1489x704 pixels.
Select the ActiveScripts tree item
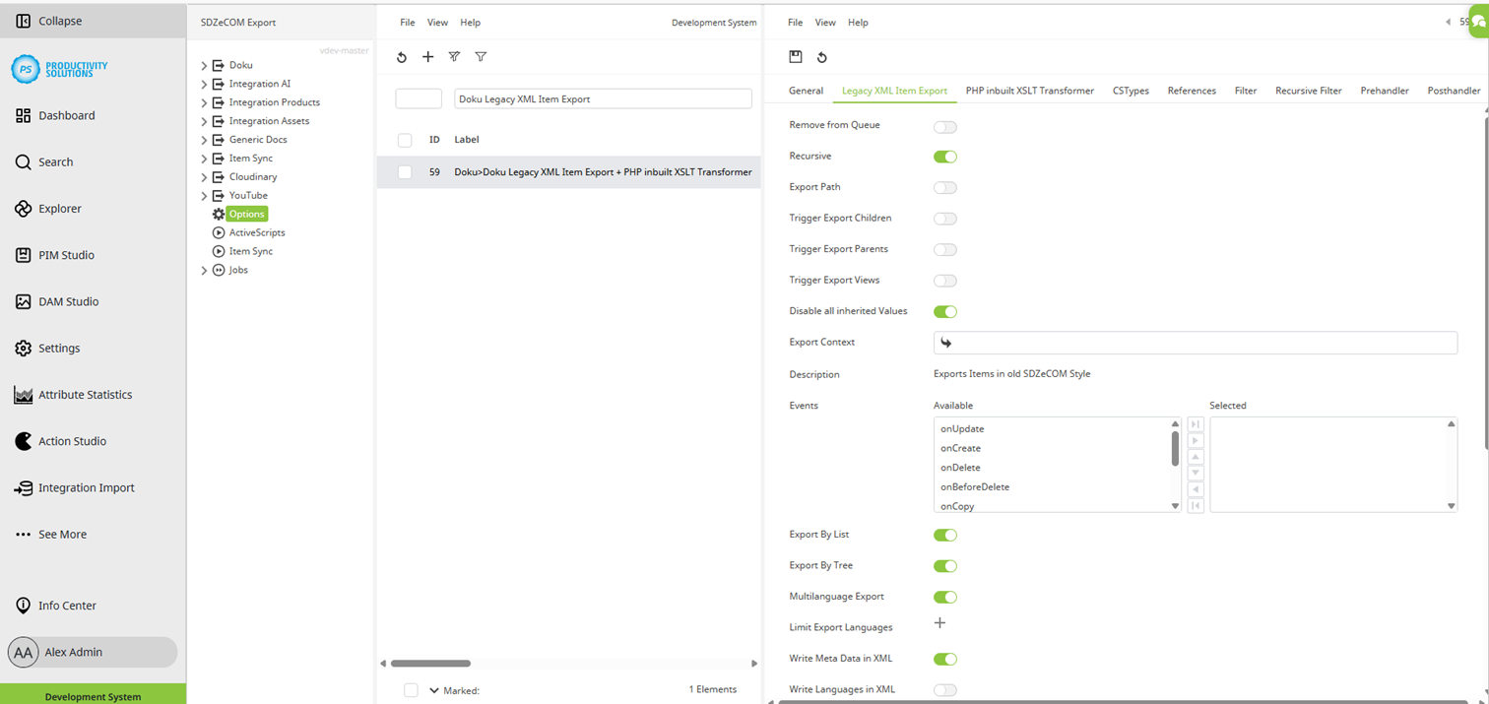tap(249, 233)
